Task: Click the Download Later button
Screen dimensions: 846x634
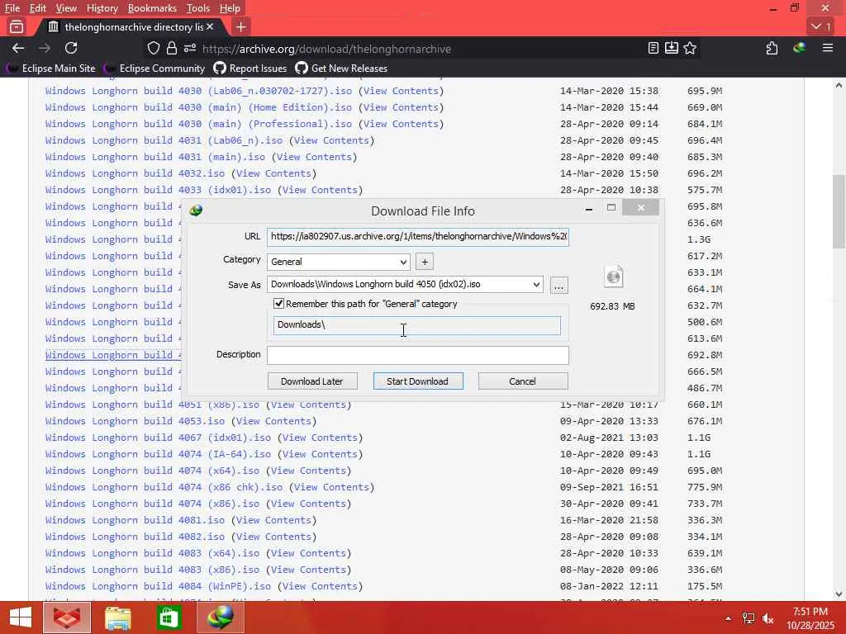Action: click(311, 381)
